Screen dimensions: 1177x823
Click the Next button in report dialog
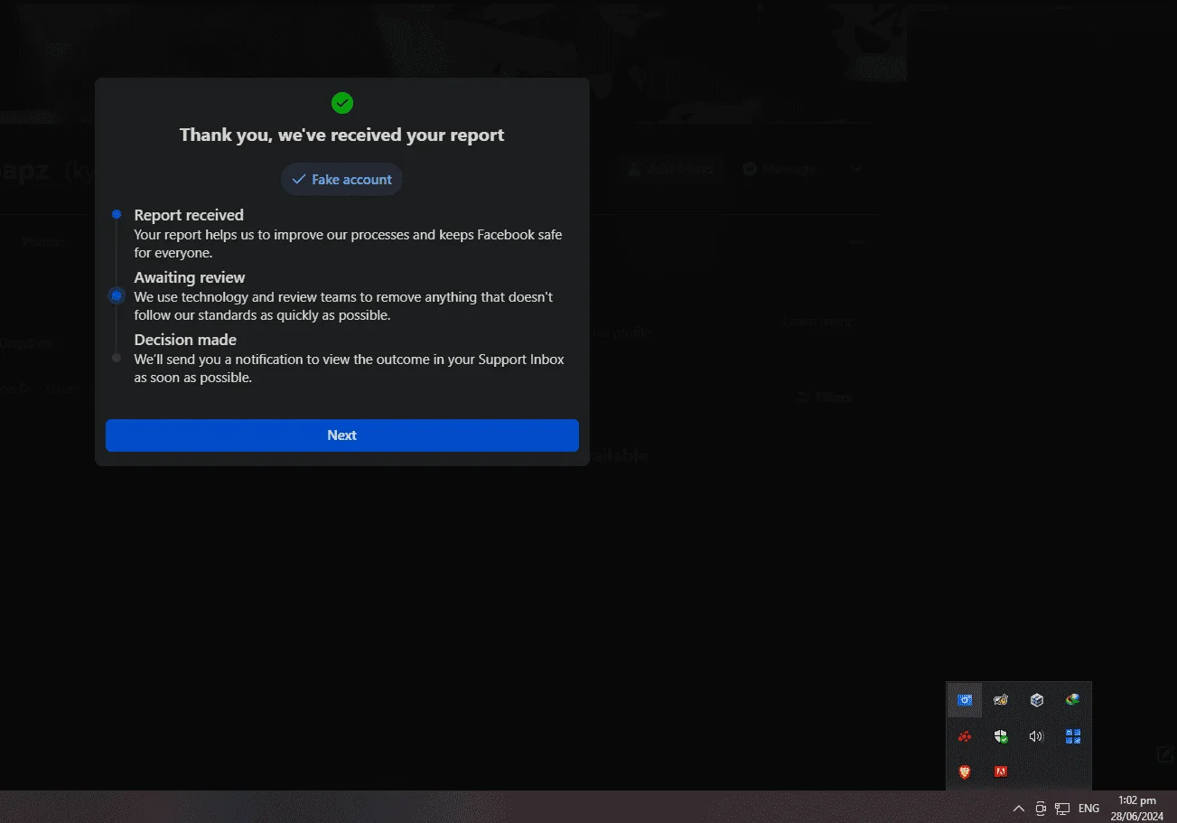point(341,435)
